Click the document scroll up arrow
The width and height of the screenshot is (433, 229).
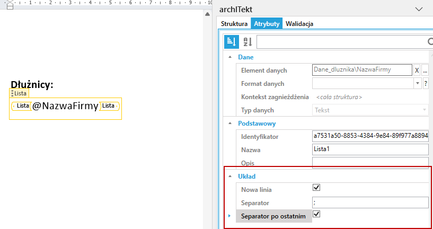(208, 14)
